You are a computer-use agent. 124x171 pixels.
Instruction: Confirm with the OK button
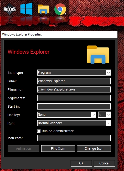pos(81,163)
